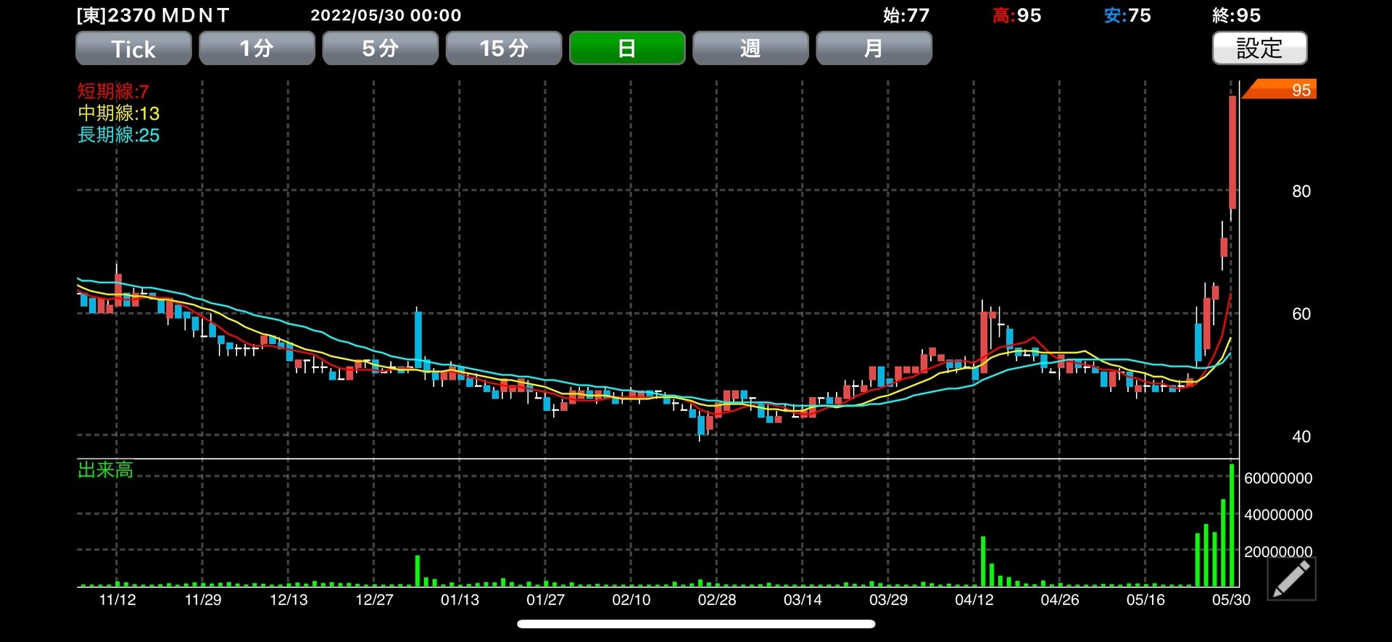The height and width of the screenshot is (642, 1392).
Task: Click the 03/29 date axis label
Action: (x=888, y=600)
